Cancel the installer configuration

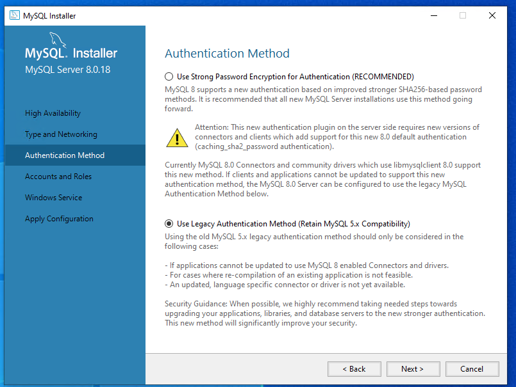coord(472,369)
